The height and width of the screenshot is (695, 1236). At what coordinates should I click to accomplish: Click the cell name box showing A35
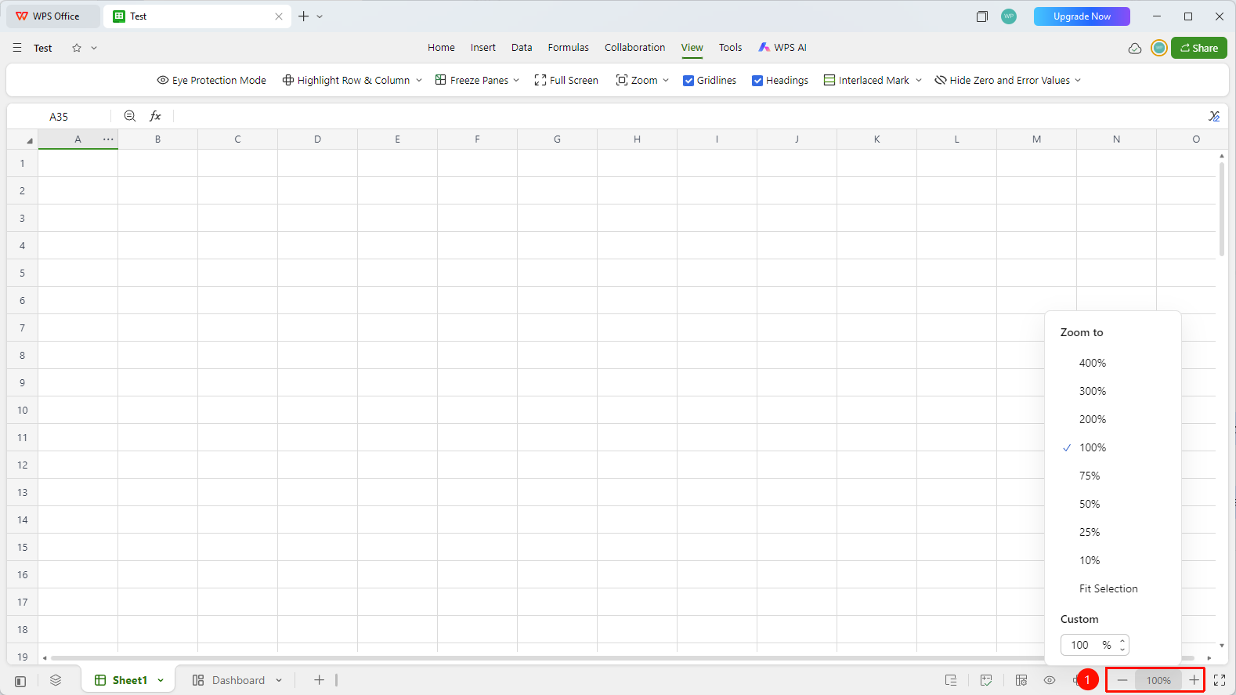(59, 116)
